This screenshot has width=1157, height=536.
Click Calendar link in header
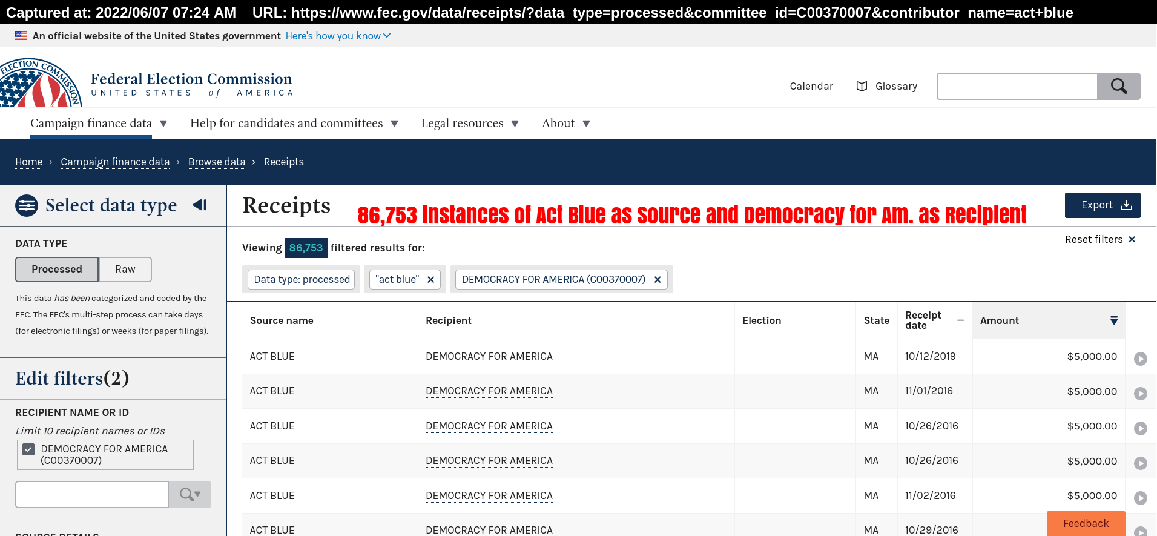click(811, 86)
